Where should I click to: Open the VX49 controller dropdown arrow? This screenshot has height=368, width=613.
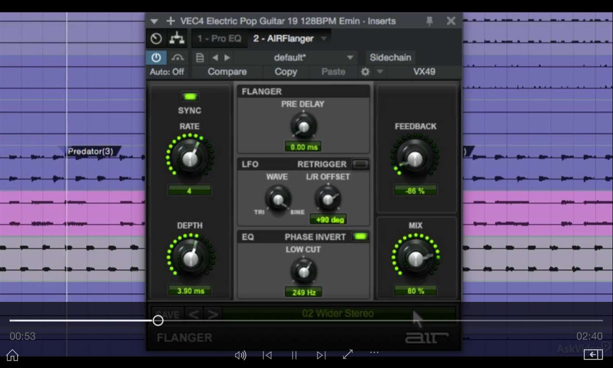click(381, 72)
